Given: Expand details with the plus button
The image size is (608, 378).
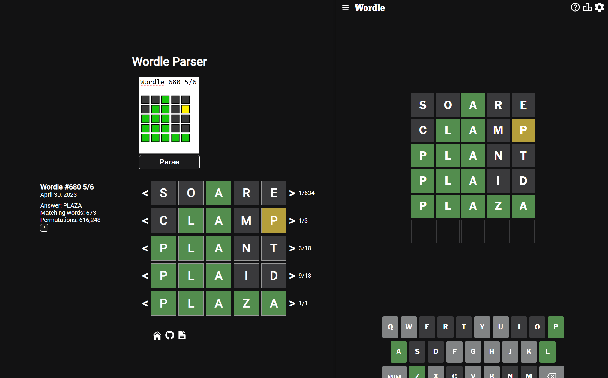Looking at the screenshot, I should click(44, 228).
